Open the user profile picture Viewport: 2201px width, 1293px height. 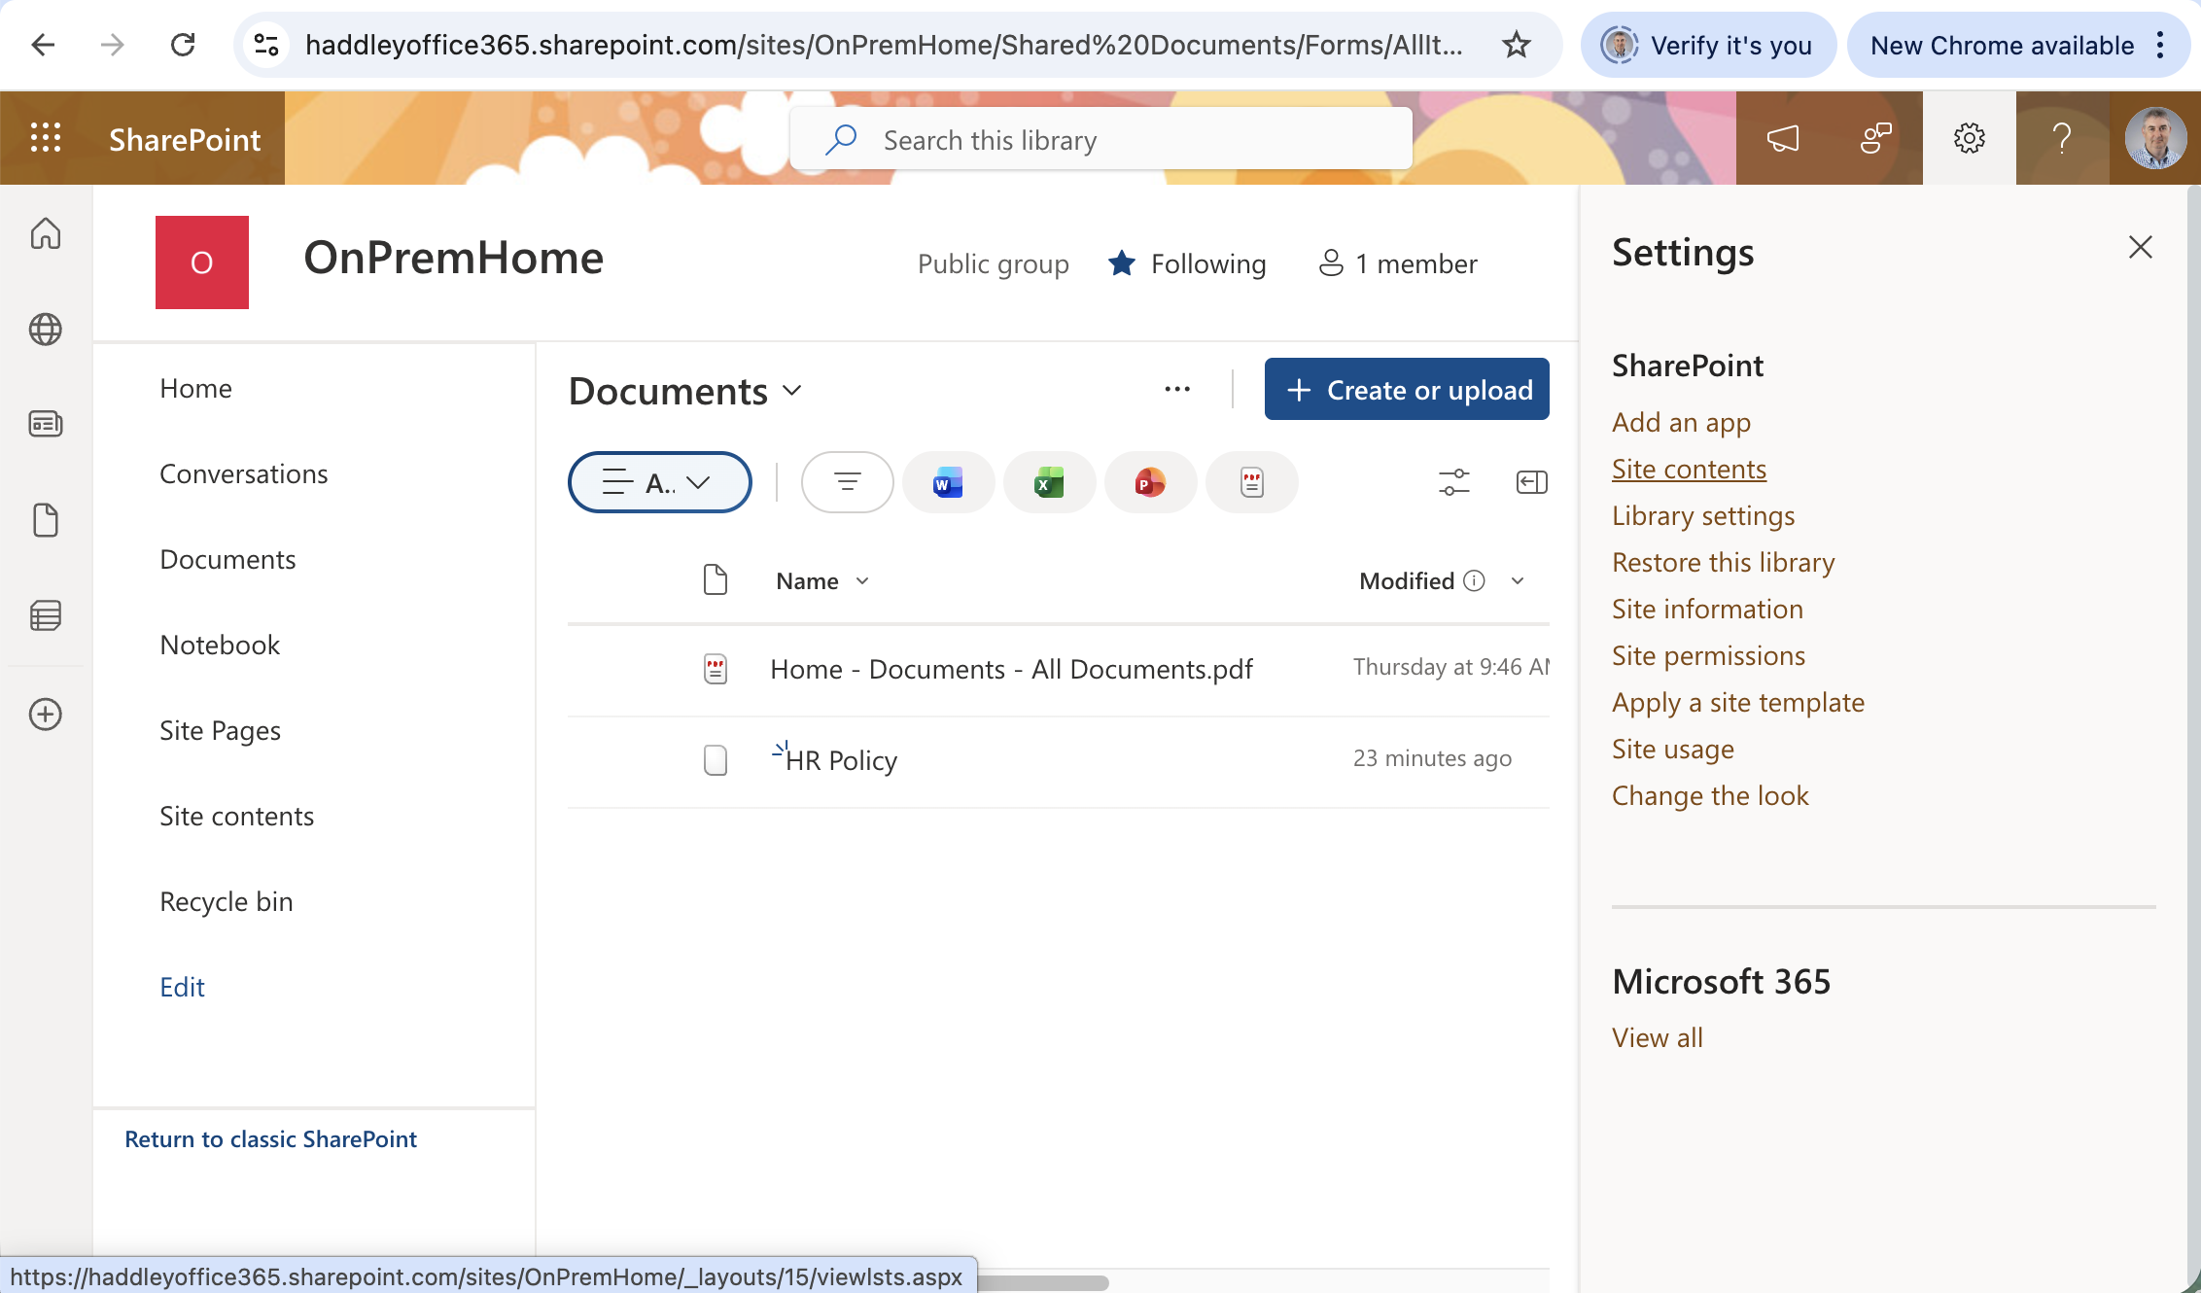tap(2155, 138)
